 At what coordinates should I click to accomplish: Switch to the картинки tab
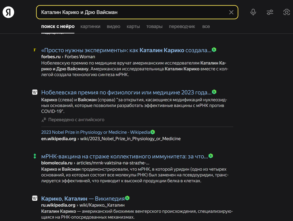(90, 27)
